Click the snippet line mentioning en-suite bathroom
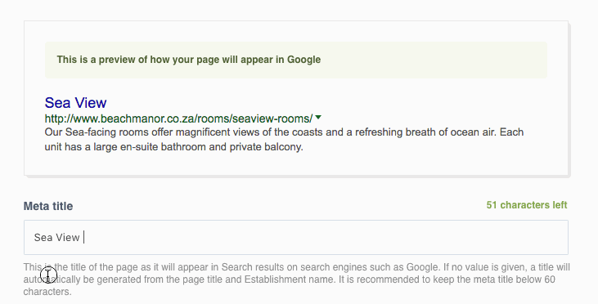The height and width of the screenshot is (304, 598). (x=174, y=146)
